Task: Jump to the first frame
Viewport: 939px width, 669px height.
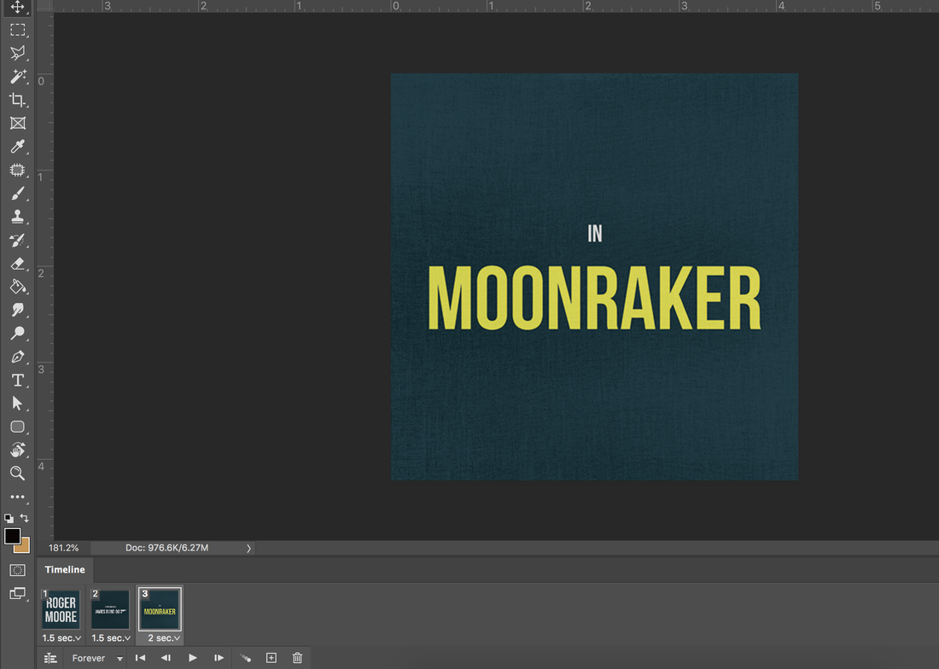Action: click(141, 658)
